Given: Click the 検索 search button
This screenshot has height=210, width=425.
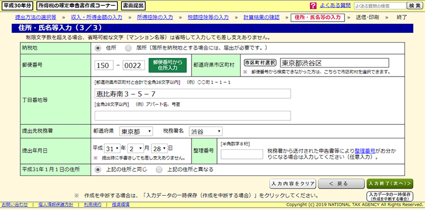Looking at the screenshot, I should 414,6.
